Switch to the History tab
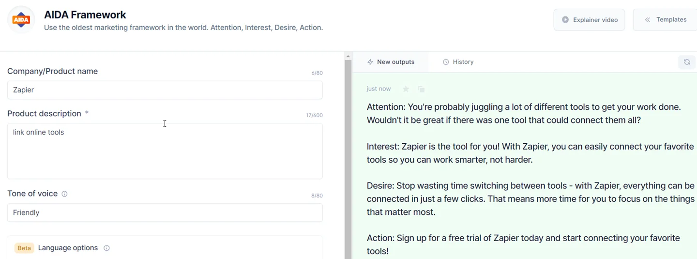This screenshot has width=697, height=259. click(458, 62)
